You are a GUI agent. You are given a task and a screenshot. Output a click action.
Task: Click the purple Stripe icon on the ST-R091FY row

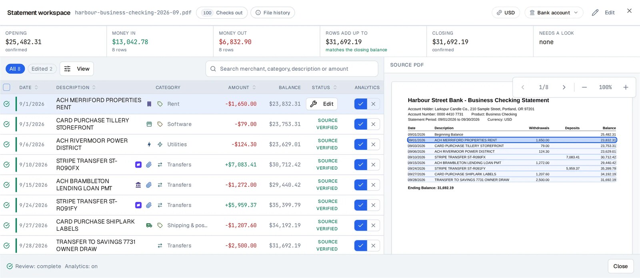pyautogui.click(x=138, y=205)
